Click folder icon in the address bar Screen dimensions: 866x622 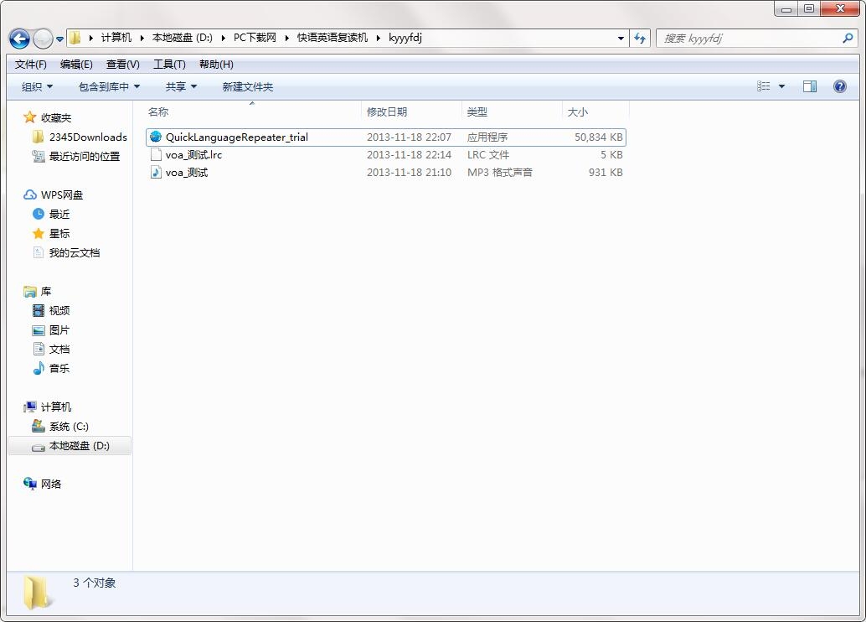75,38
